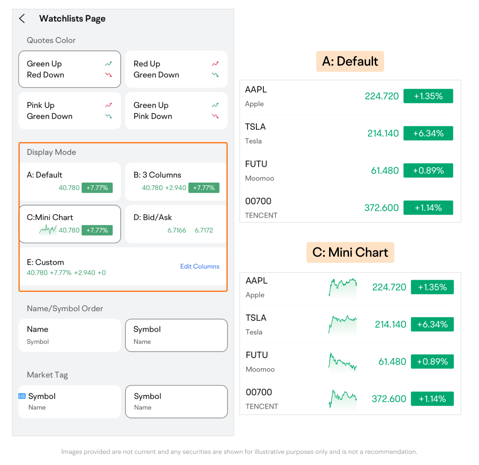The image size is (479, 465).
Task: Switch to B: 3 Columns display mode
Action: coord(176,181)
